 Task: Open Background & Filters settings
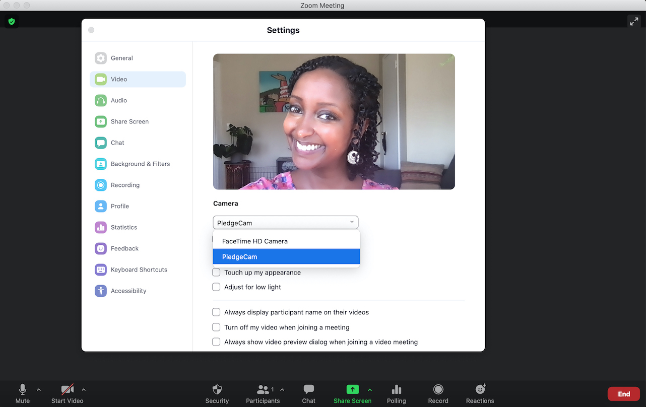point(140,164)
